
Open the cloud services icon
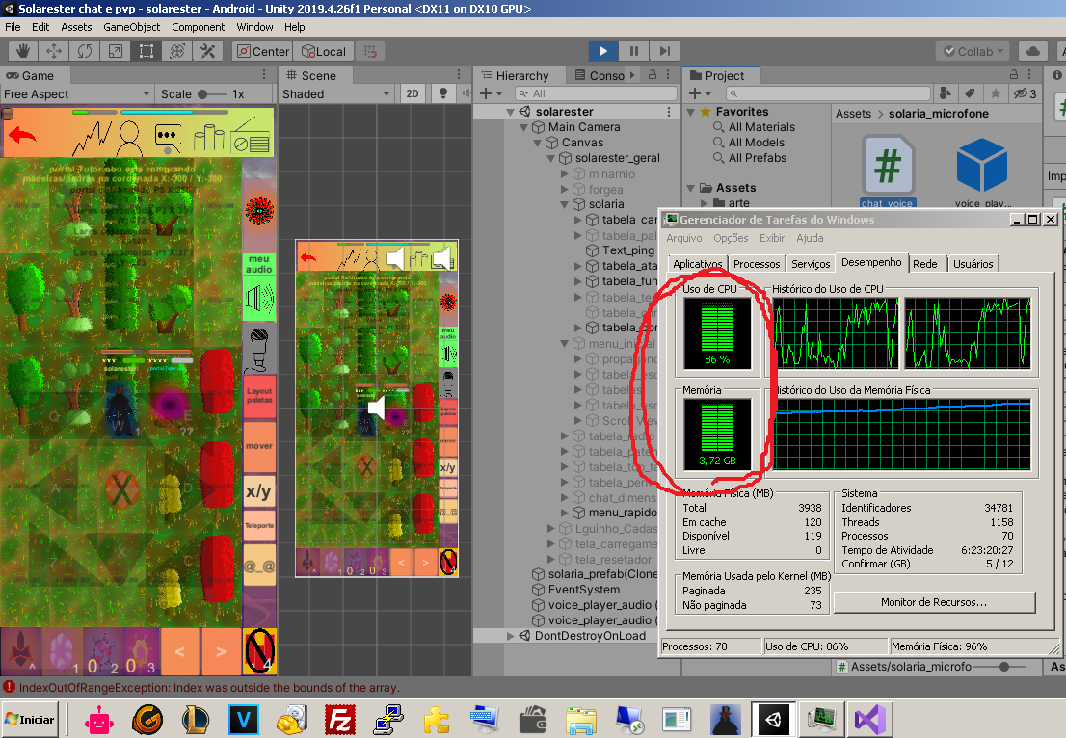(1033, 51)
